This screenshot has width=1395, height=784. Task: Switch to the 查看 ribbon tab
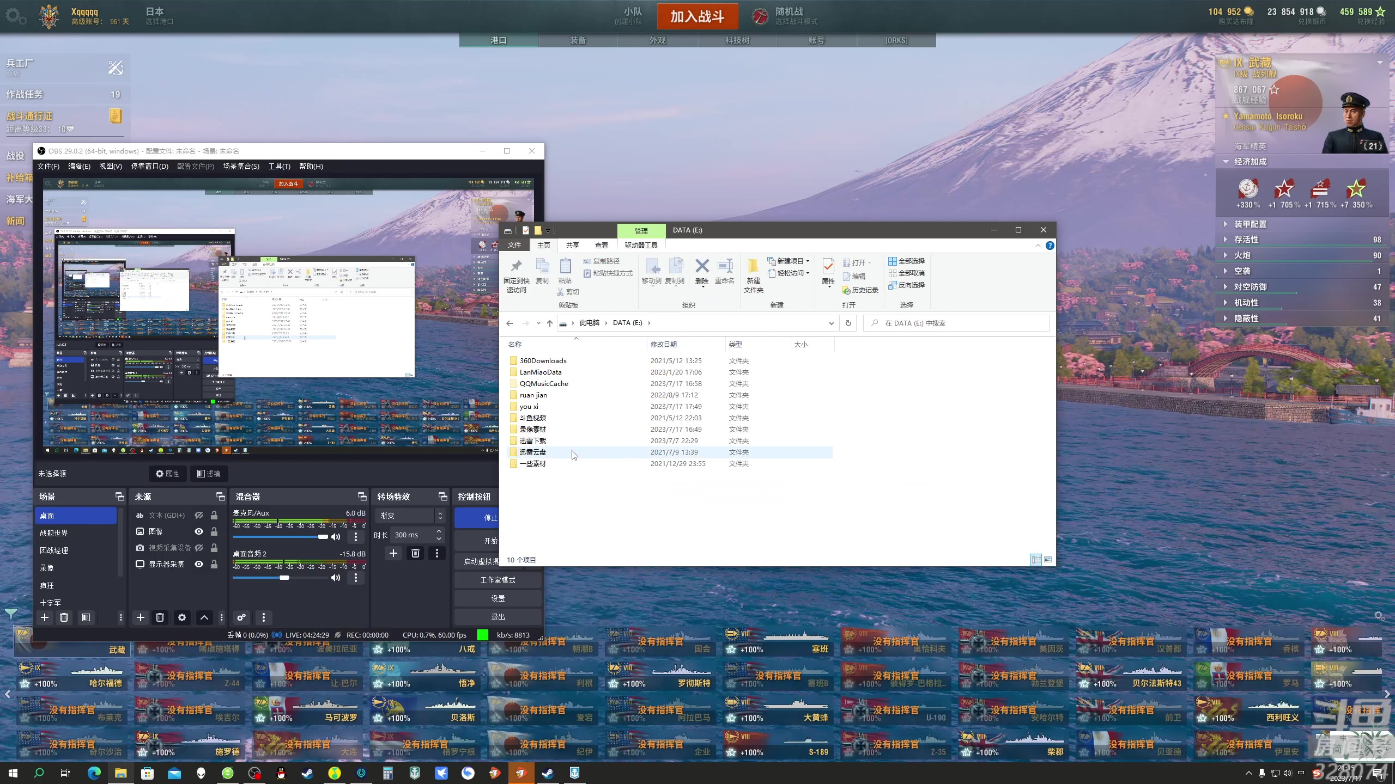pos(601,246)
